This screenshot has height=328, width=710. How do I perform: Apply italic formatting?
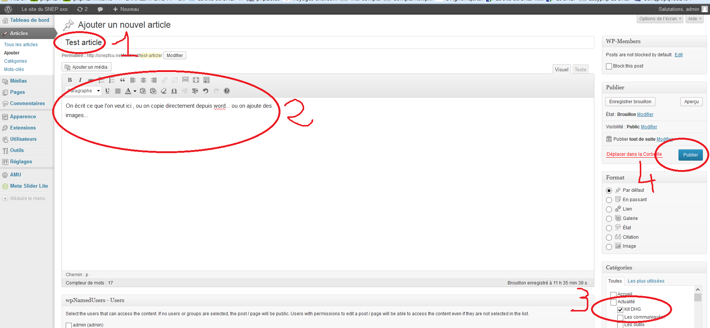coord(80,80)
